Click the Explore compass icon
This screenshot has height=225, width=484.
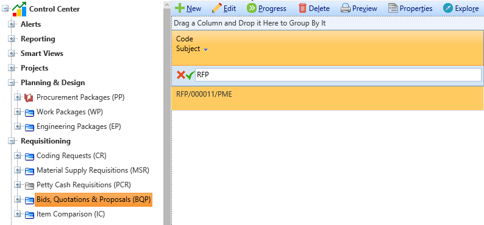pyautogui.click(x=448, y=8)
